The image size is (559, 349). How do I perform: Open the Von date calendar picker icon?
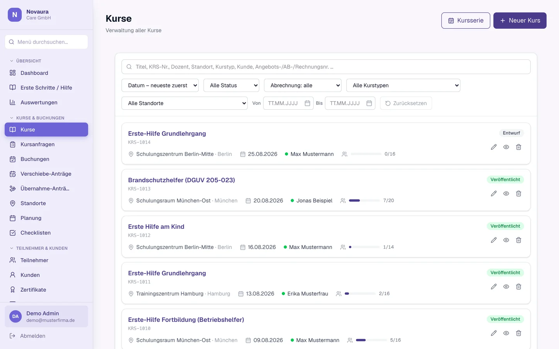click(307, 103)
